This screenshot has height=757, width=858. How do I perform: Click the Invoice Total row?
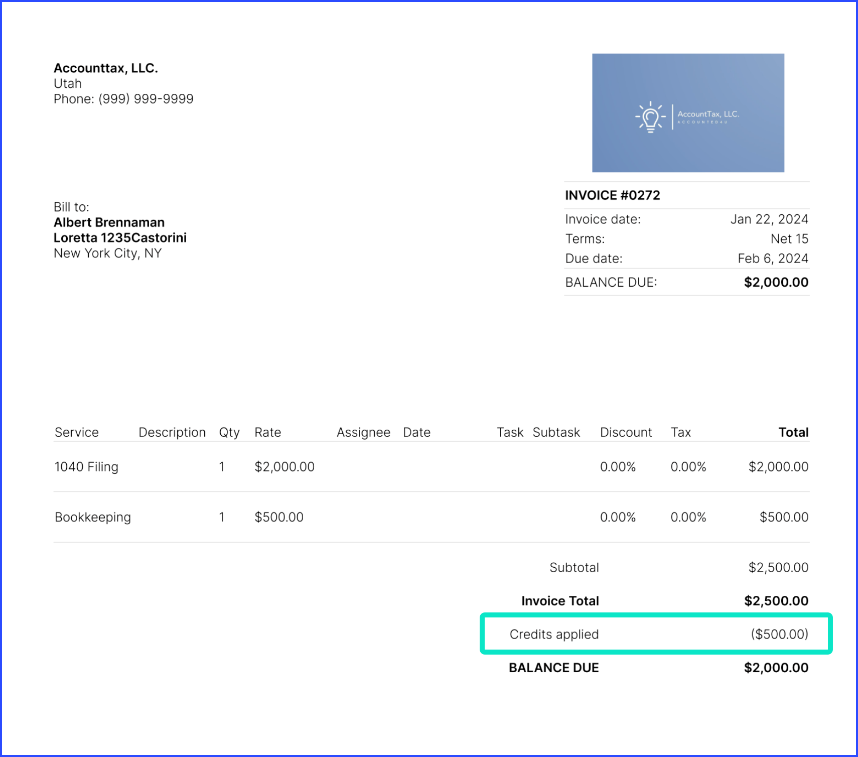pyautogui.click(x=560, y=600)
